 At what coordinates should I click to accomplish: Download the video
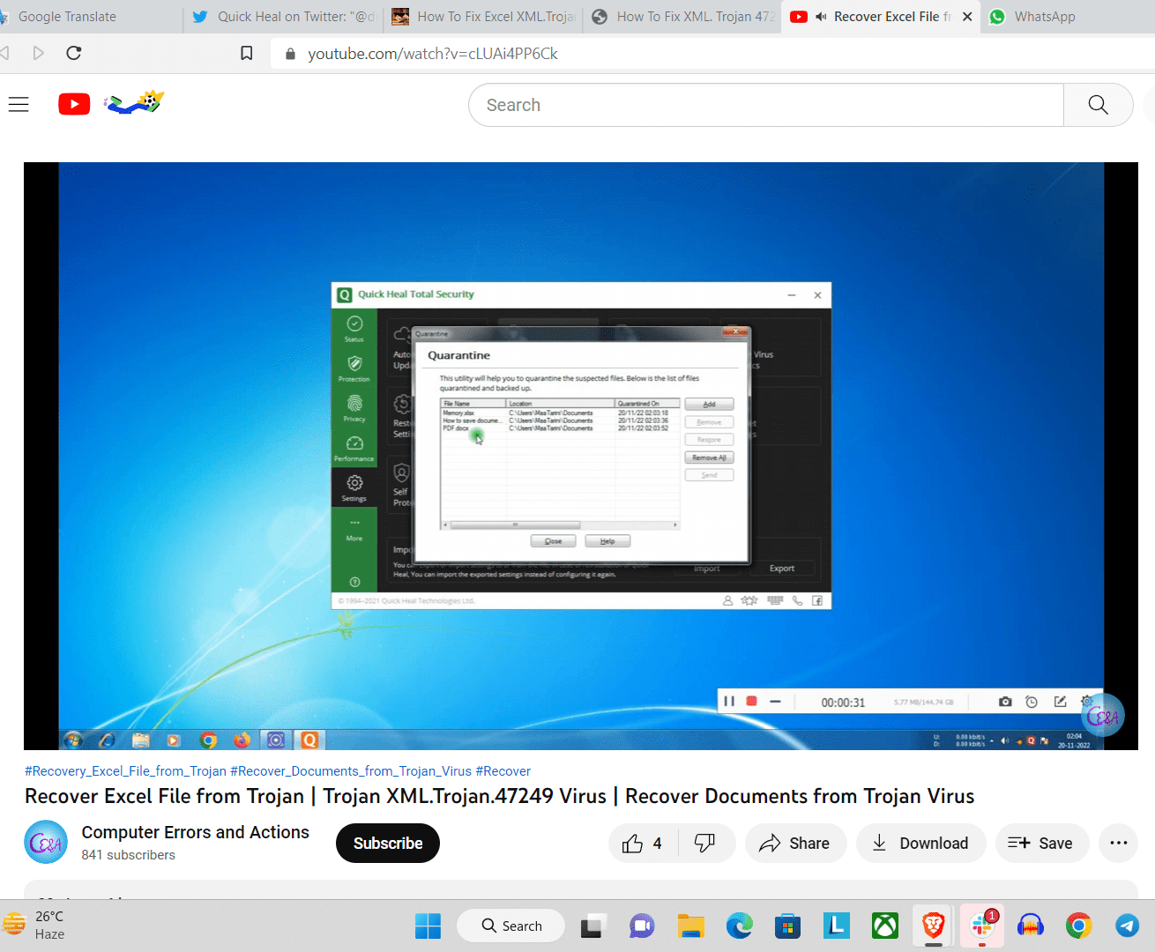920,844
